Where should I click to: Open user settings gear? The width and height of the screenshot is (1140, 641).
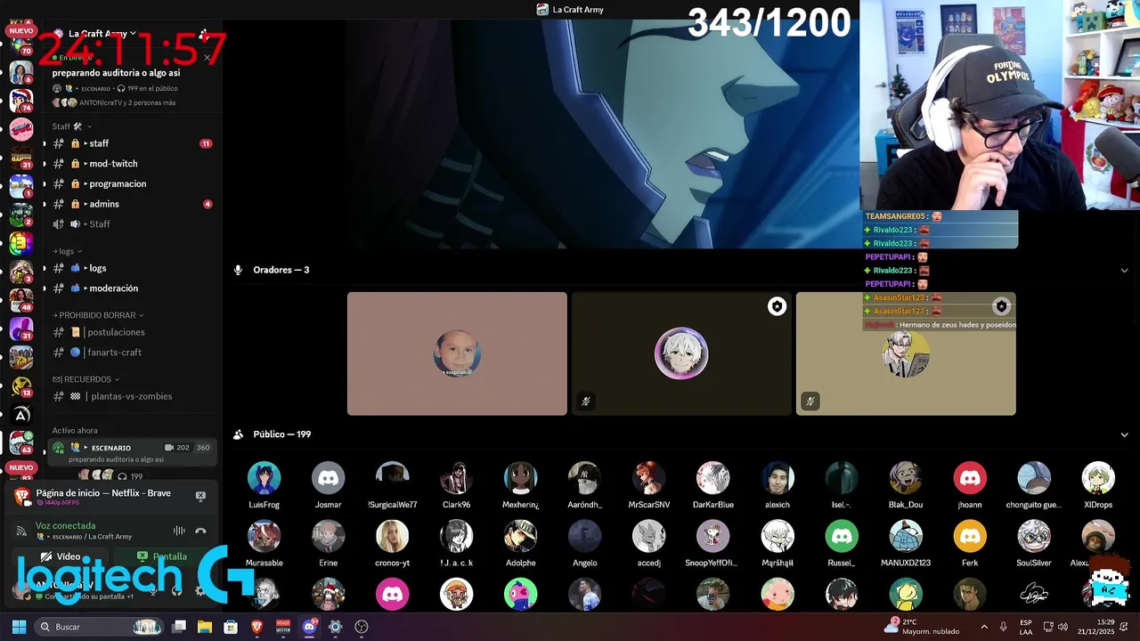click(199, 590)
